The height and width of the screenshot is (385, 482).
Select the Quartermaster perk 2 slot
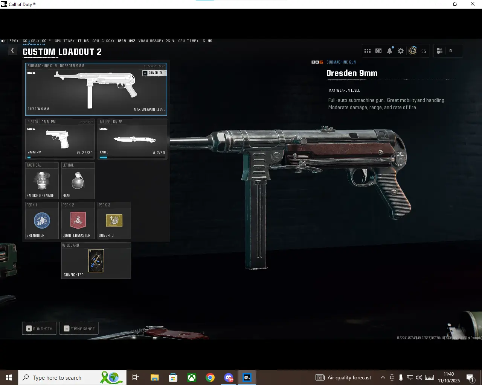78,221
